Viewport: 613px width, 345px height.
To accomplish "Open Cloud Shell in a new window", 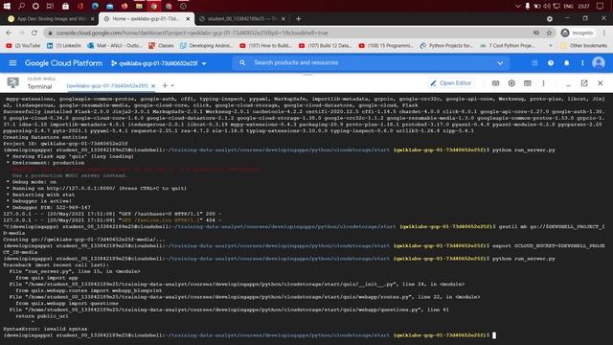I will (584, 83).
